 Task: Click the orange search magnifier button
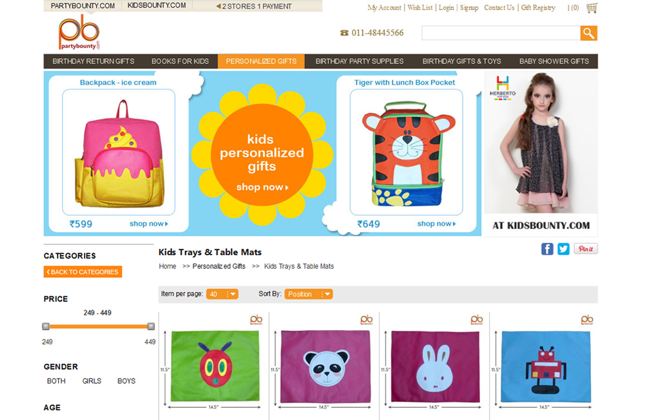pyautogui.click(x=589, y=33)
